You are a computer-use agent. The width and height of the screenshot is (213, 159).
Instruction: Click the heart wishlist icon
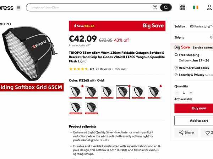(207, 132)
